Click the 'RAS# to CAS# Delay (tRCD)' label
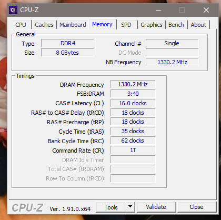The image size is (221, 220). 67,113
